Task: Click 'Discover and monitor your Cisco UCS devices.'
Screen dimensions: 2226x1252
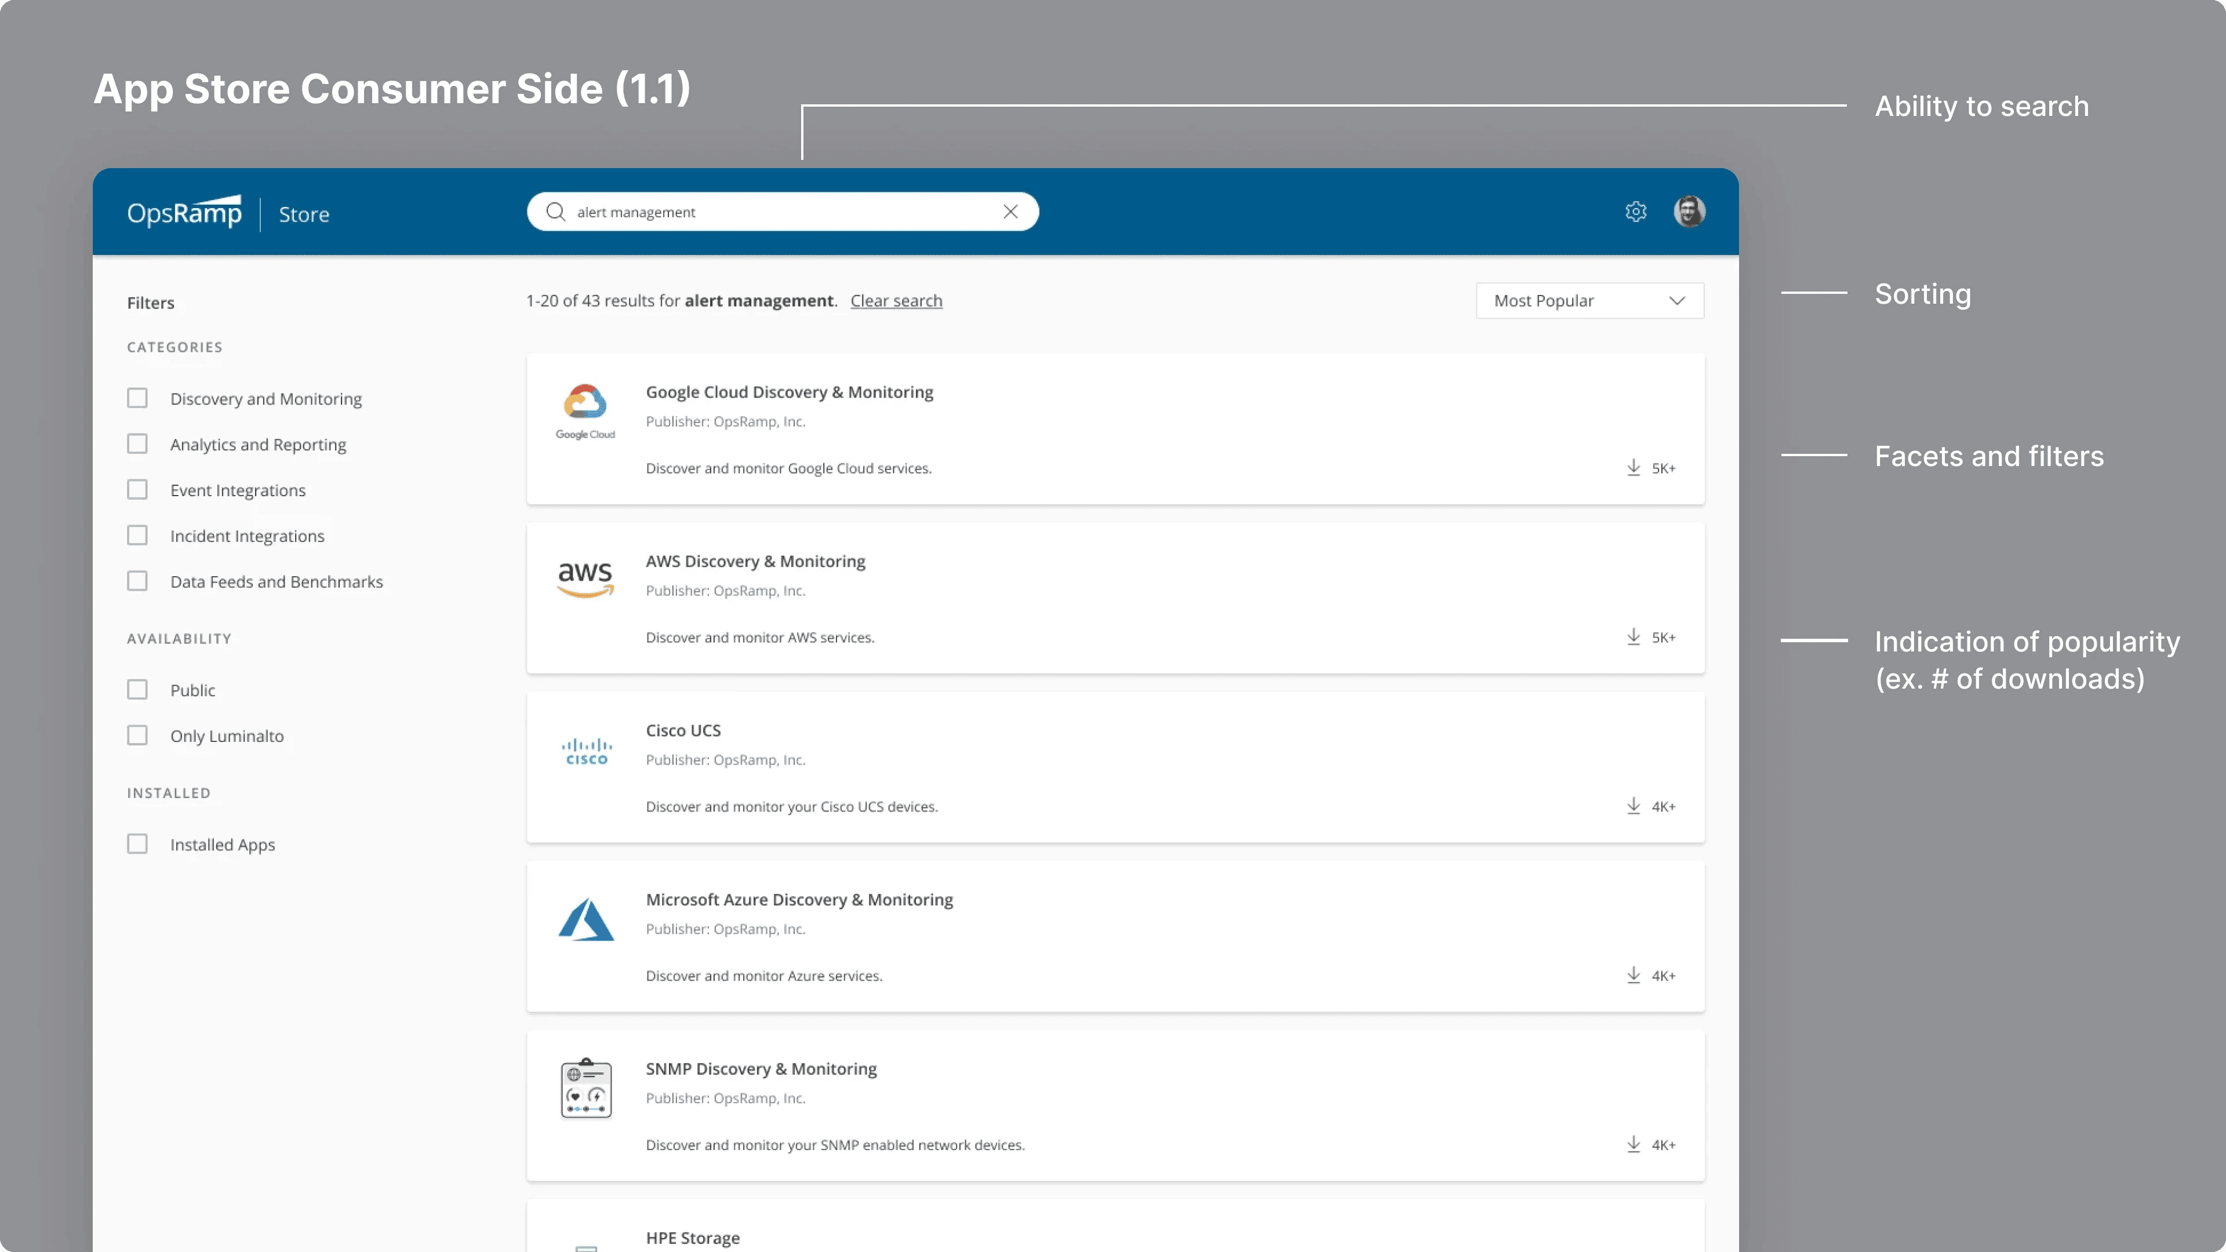Action: 792,807
